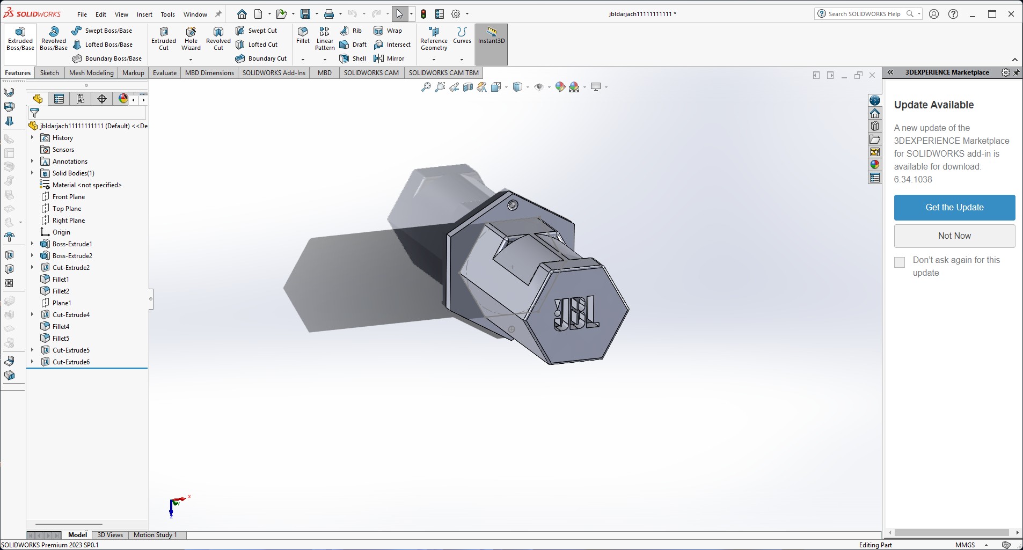Image resolution: width=1023 pixels, height=550 pixels.
Task: Open the Apply Scene icon
Action: point(574,87)
